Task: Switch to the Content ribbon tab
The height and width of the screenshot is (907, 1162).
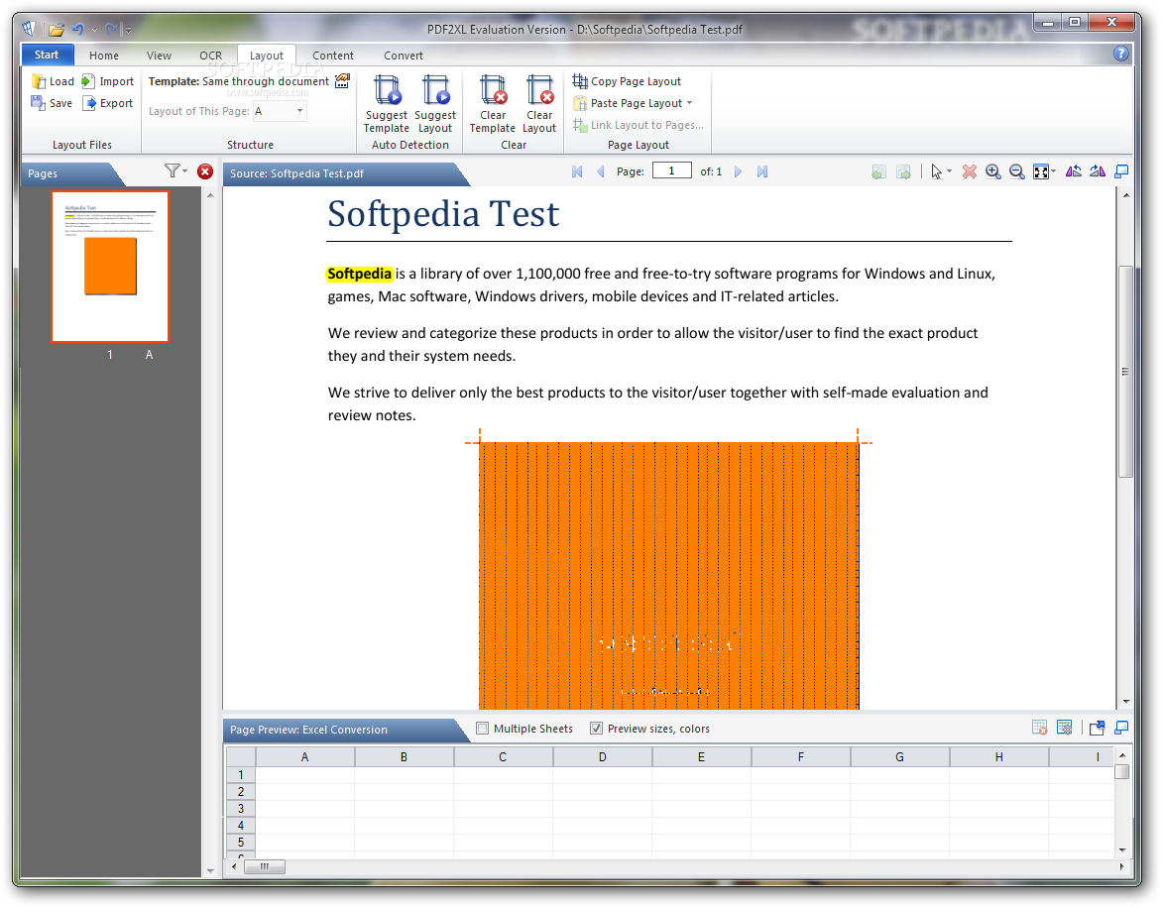Action: (333, 56)
